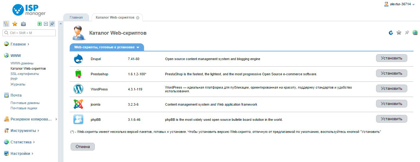420x162 pixels.
Task: Open Почтовые ящики in the sidebar
Action: tap(24, 108)
